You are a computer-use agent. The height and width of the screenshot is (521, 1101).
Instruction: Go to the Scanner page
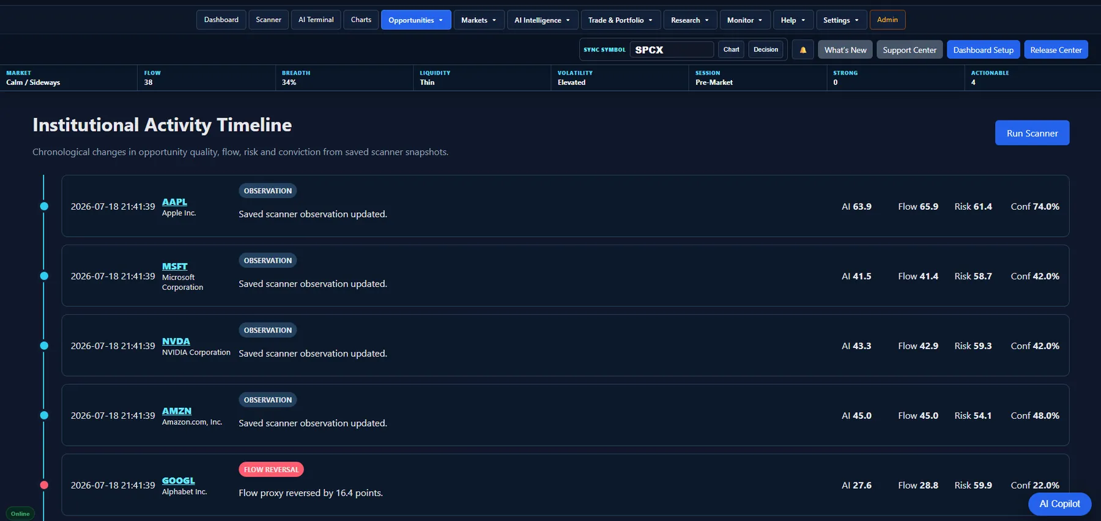coord(269,20)
